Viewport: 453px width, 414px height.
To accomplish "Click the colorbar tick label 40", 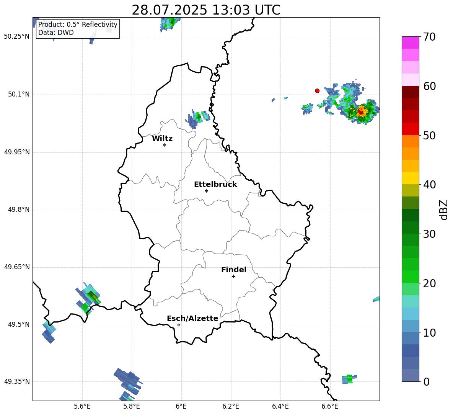I will [x=429, y=185].
